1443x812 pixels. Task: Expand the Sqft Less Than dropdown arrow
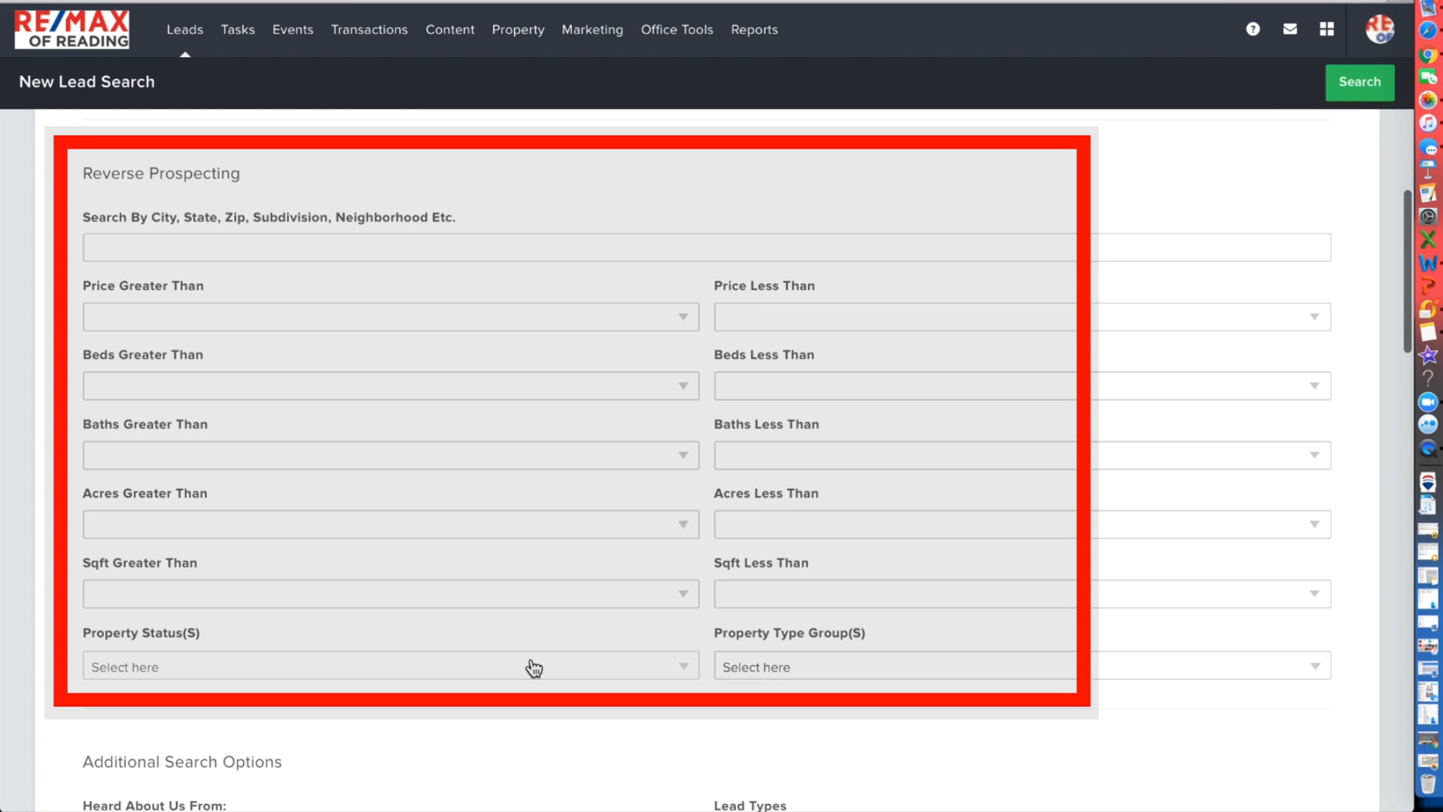coord(1314,594)
